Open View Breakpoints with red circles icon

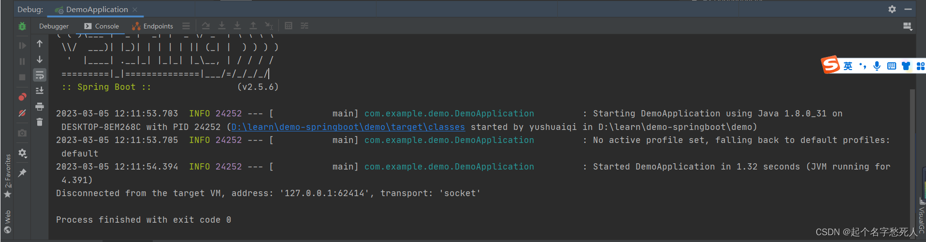click(x=22, y=97)
